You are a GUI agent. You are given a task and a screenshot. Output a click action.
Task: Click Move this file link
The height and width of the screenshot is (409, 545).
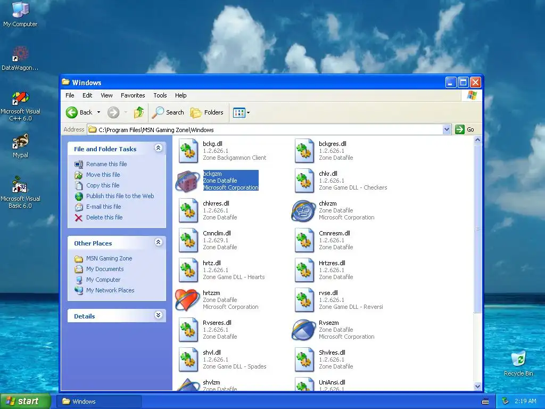103,175
